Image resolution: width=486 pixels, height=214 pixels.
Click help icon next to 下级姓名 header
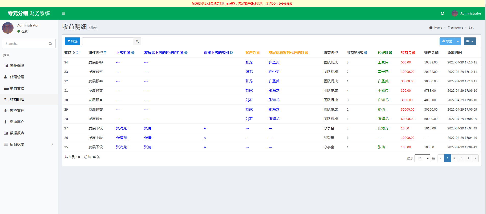133,52
